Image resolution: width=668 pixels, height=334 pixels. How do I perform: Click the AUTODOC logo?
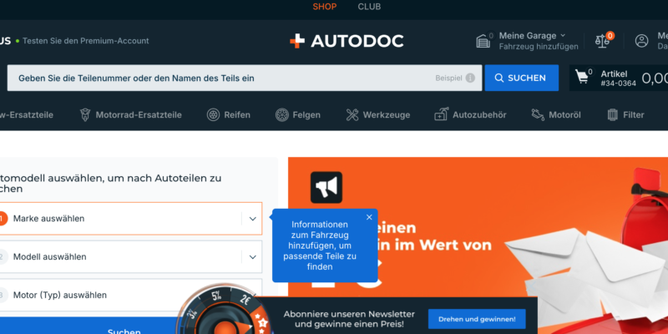tap(347, 41)
